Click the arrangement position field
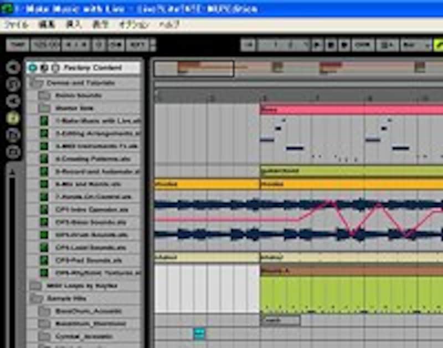 pyautogui.click(x=284, y=45)
